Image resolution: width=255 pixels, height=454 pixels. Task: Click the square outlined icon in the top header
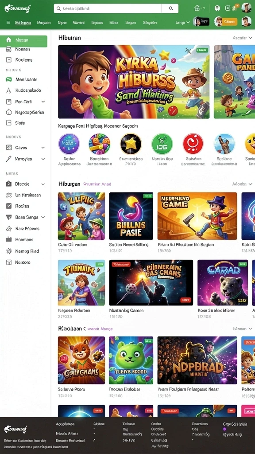click(x=228, y=8)
